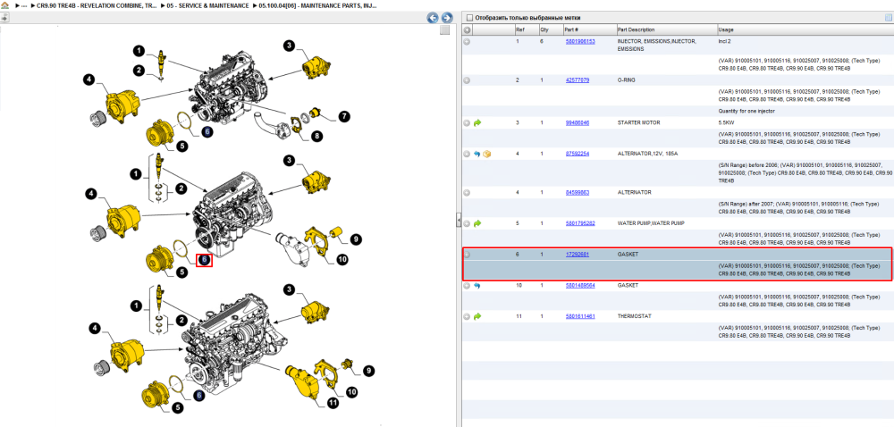The height and width of the screenshot is (427, 894).
Task: Add GASKET 5801489564 with its plus icon
Action: [467, 285]
